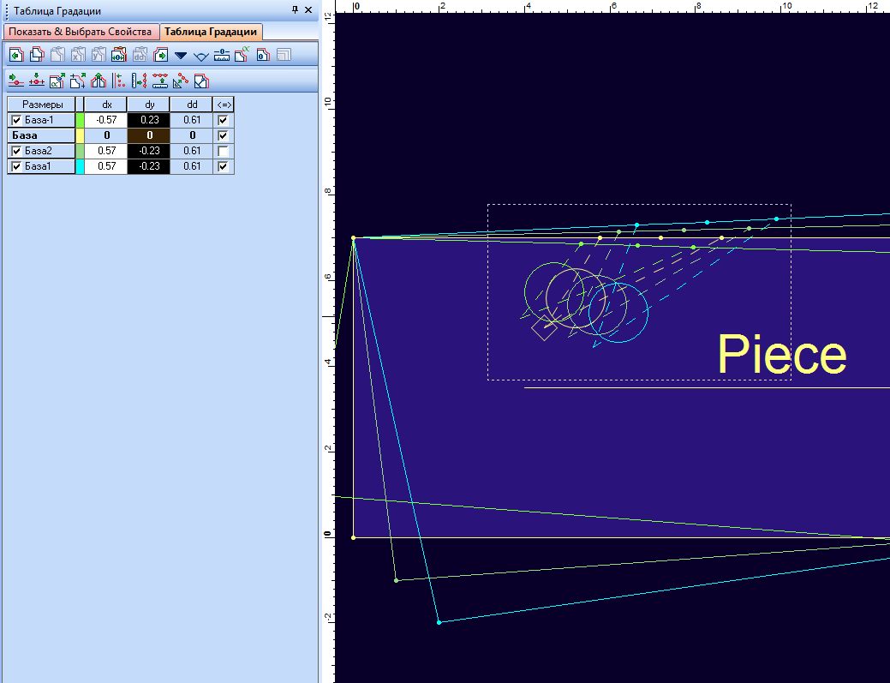Pin the Таблица Градации panel
The height and width of the screenshot is (683, 890).
(295, 9)
